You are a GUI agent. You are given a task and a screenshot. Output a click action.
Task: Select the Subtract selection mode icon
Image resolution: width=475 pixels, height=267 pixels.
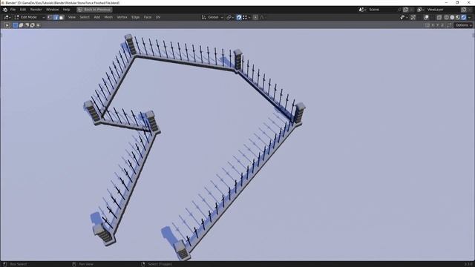click(x=27, y=25)
